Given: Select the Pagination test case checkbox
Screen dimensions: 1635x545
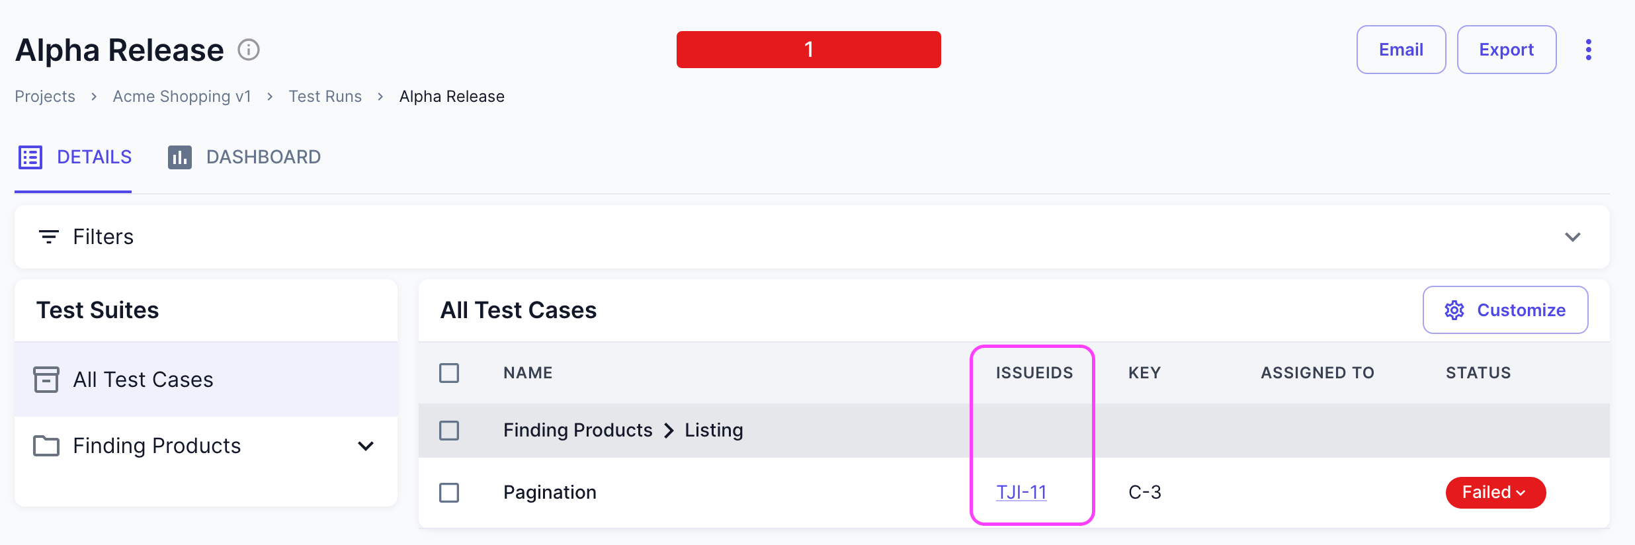Looking at the screenshot, I should [x=449, y=493].
